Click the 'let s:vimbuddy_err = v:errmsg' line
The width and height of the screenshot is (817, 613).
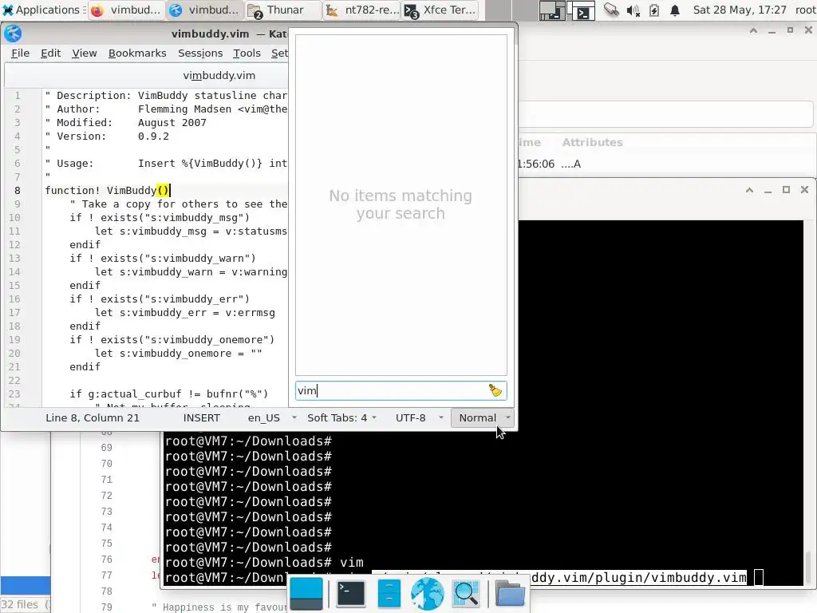[184, 312]
